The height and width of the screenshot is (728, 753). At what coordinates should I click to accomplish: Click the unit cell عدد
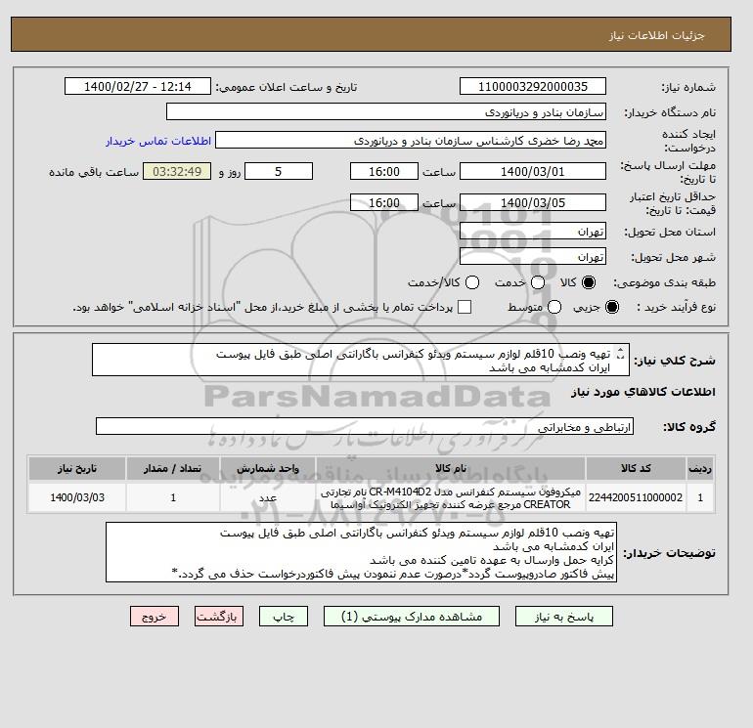coord(268,497)
